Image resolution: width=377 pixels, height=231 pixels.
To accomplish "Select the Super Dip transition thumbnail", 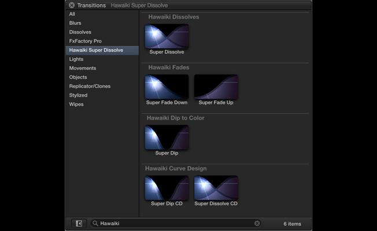I will [167, 137].
